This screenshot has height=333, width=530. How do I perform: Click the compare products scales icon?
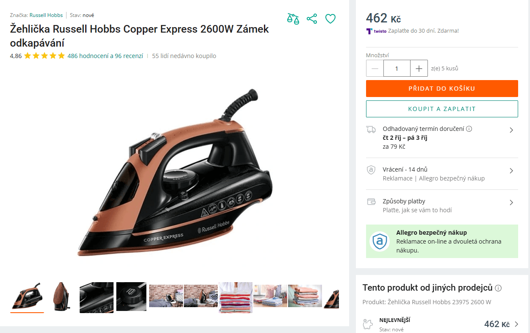(x=293, y=19)
